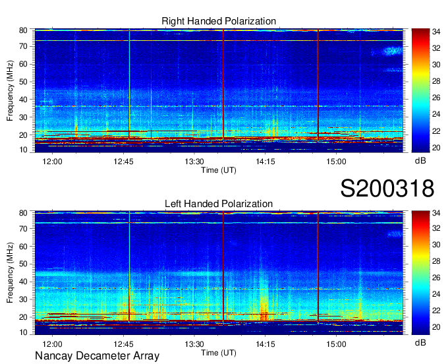Click "Time (UT)" label under Right Handed plot
Viewport: 448px width, 364px height.
click(219, 170)
